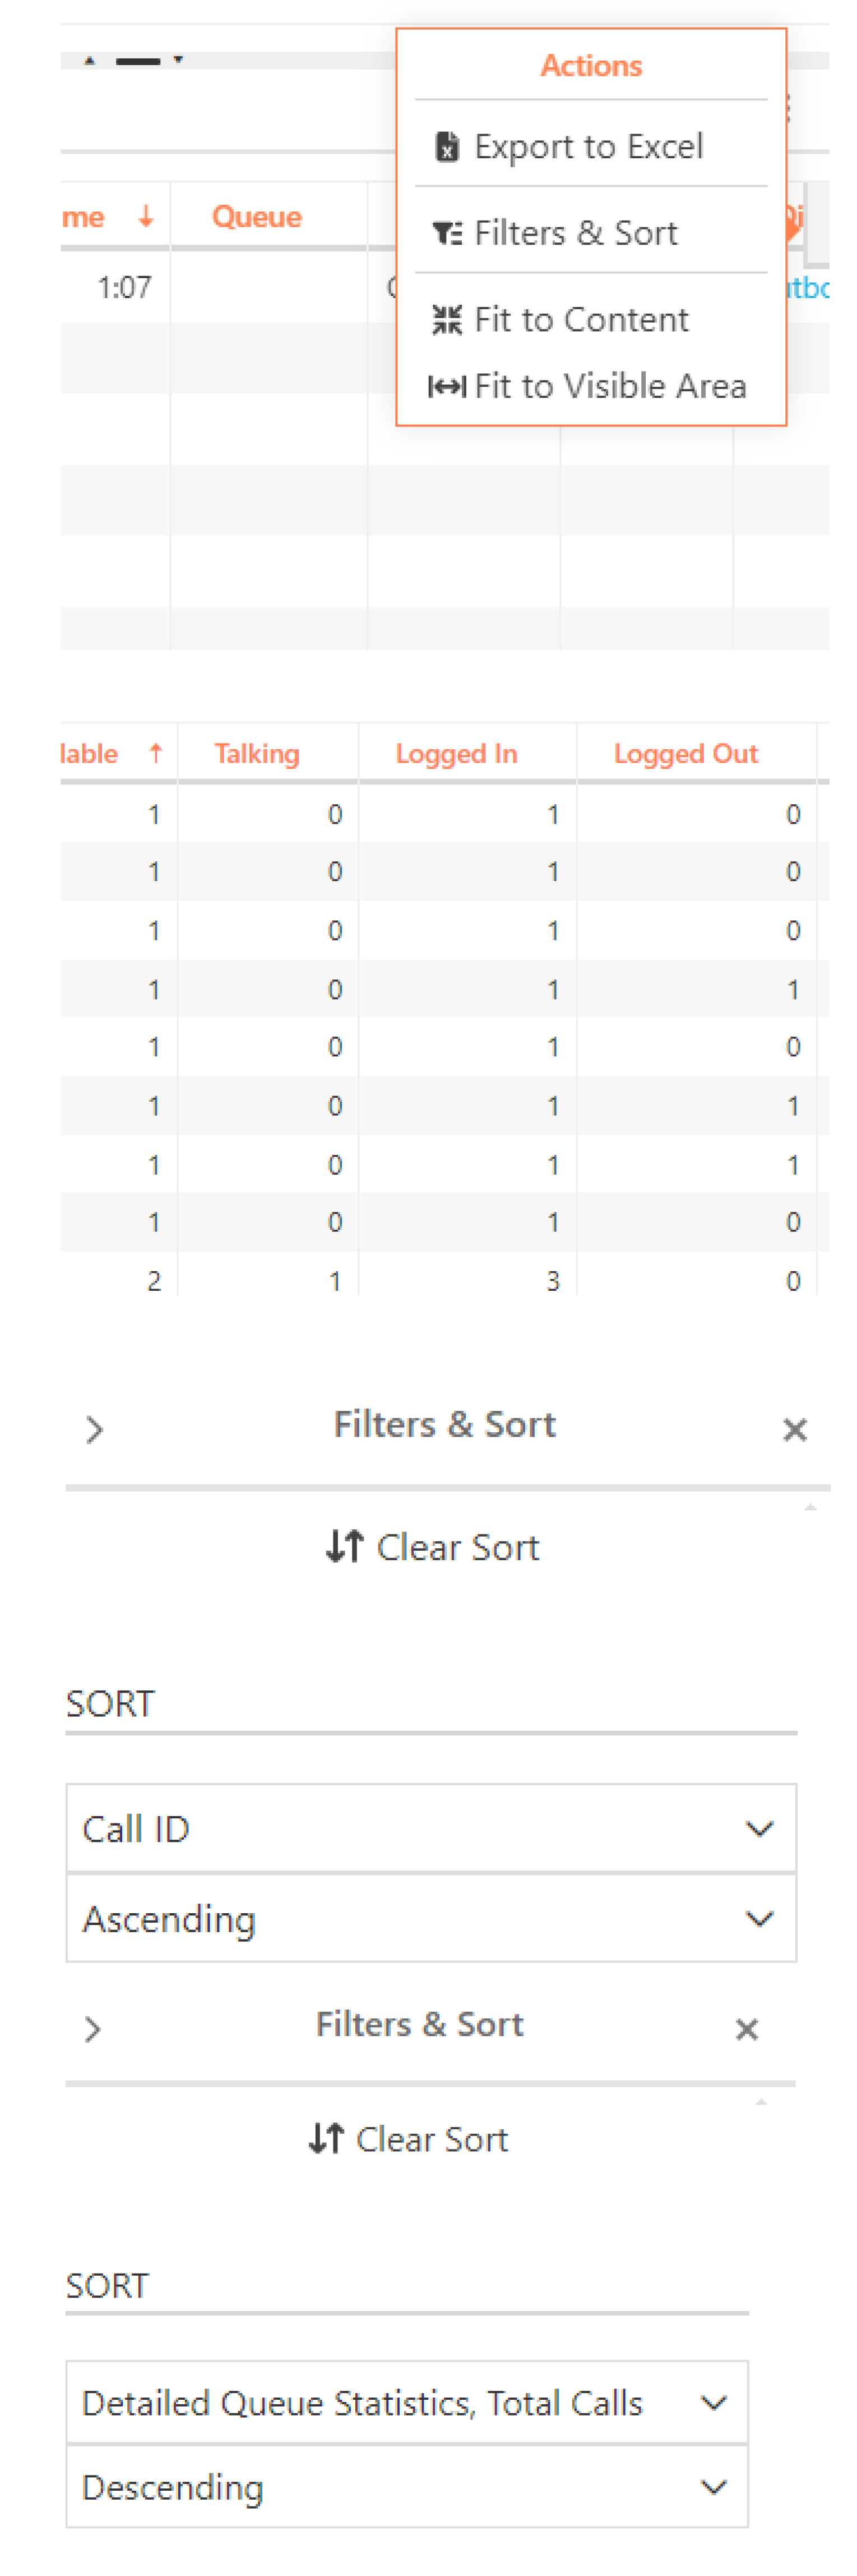
Task: Click the Filters & Sort funnel icon
Action: click(447, 234)
